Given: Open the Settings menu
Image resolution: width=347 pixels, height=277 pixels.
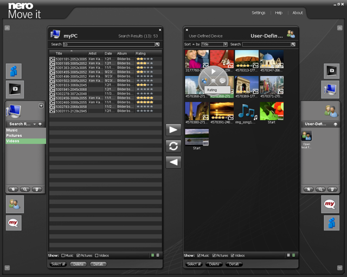Looking at the screenshot, I should (258, 13).
